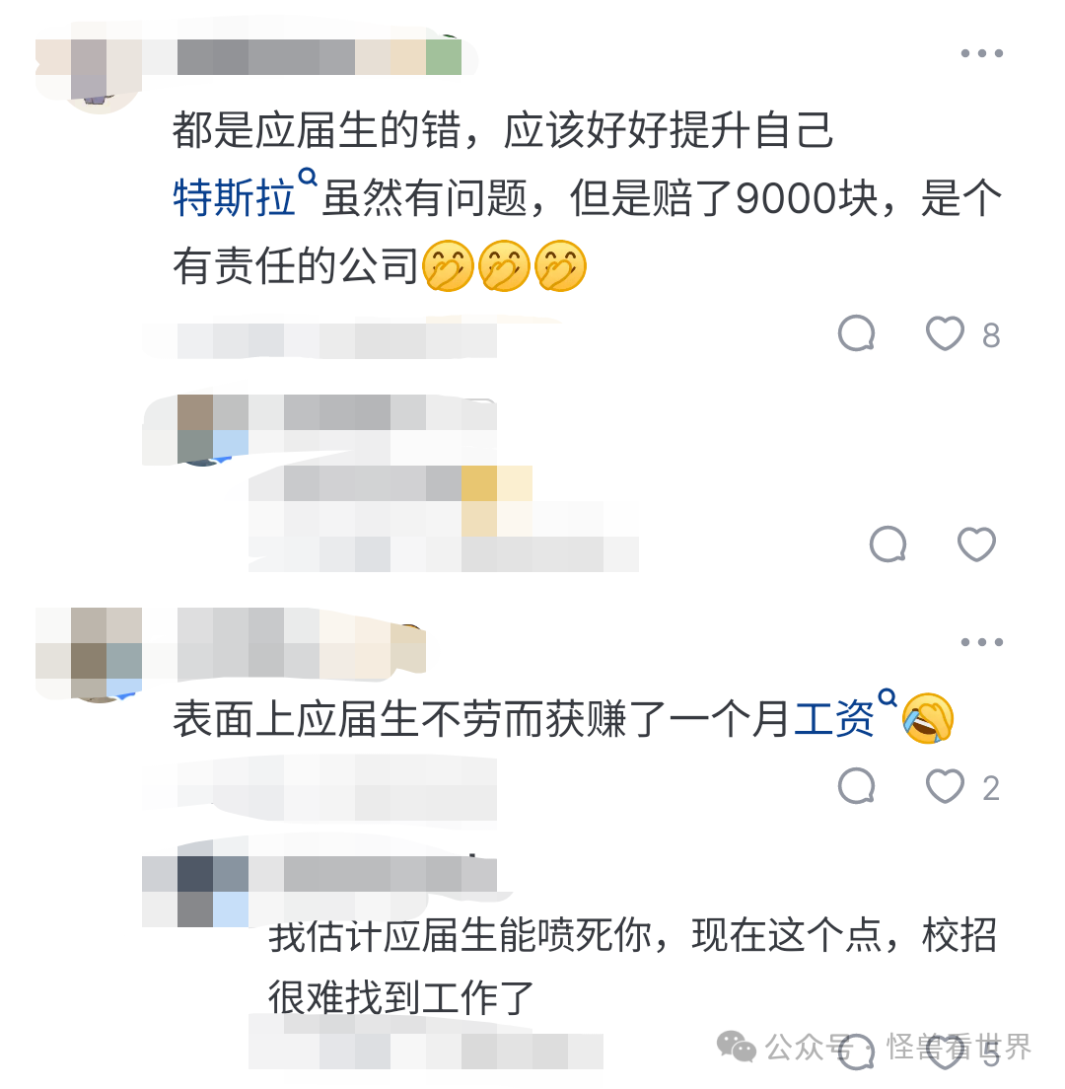Open more options for the 应届生的错 comment
This screenshot has width=1065, height=1089.
(981, 53)
